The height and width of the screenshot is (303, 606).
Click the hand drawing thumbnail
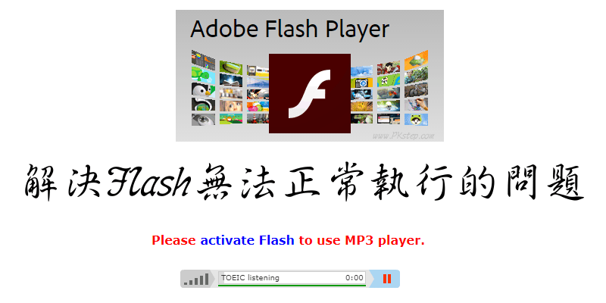click(416, 105)
